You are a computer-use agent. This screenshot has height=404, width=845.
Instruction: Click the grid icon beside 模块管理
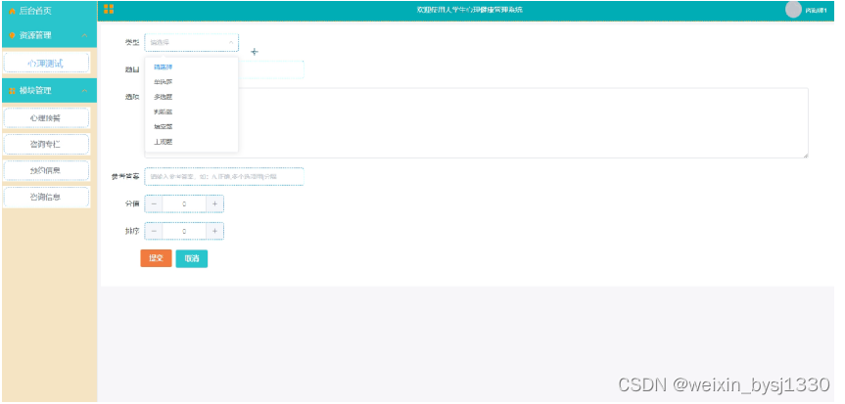coord(13,91)
